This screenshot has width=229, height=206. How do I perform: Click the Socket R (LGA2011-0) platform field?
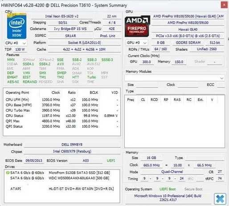point(85,43)
